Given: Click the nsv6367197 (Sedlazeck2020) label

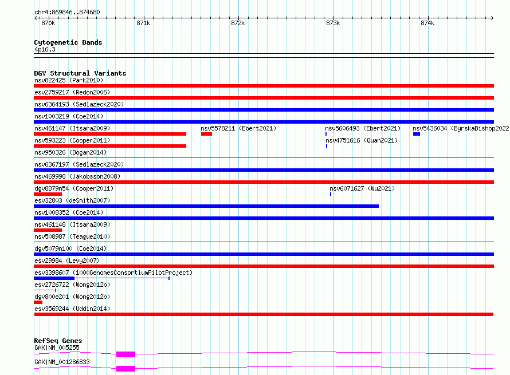Looking at the screenshot, I should point(79,164).
